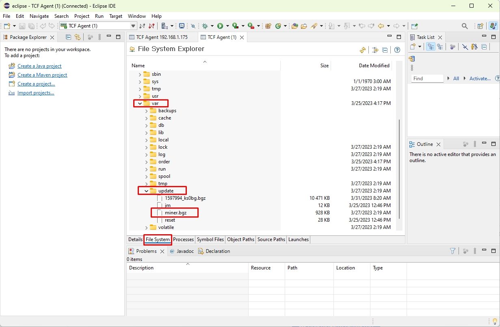The height and width of the screenshot is (327, 500).
Task: Collapse the var folder
Action: [x=140, y=103]
